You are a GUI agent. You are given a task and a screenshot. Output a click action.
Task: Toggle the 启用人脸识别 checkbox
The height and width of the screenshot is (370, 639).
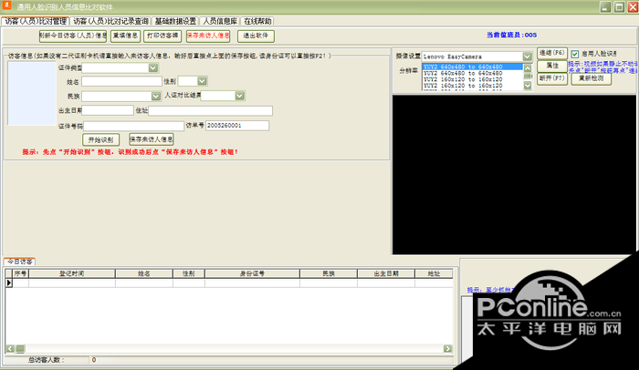pyautogui.click(x=574, y=54)
